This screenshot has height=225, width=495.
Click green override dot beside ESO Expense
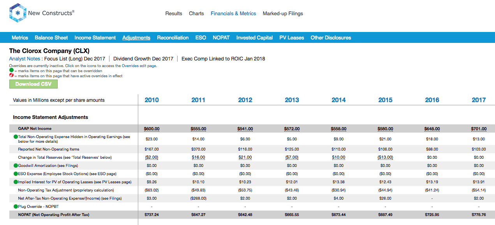coord(16,174)
